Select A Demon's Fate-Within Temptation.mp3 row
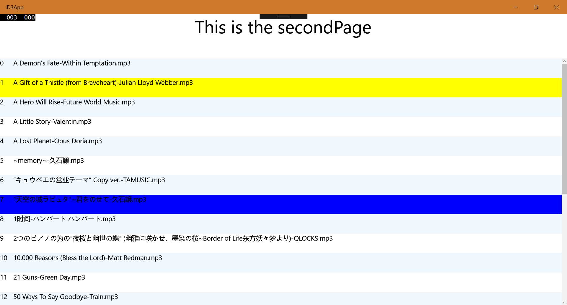The height and width of the screenshot is (305, 567). (281, 68)
